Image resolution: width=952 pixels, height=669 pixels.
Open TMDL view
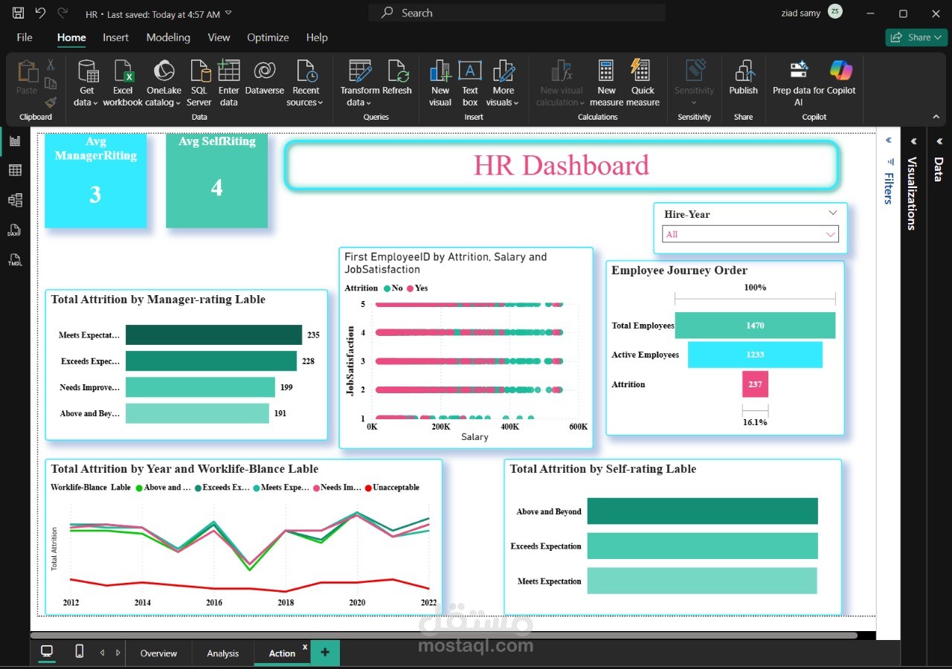click(x=15, y=260)
